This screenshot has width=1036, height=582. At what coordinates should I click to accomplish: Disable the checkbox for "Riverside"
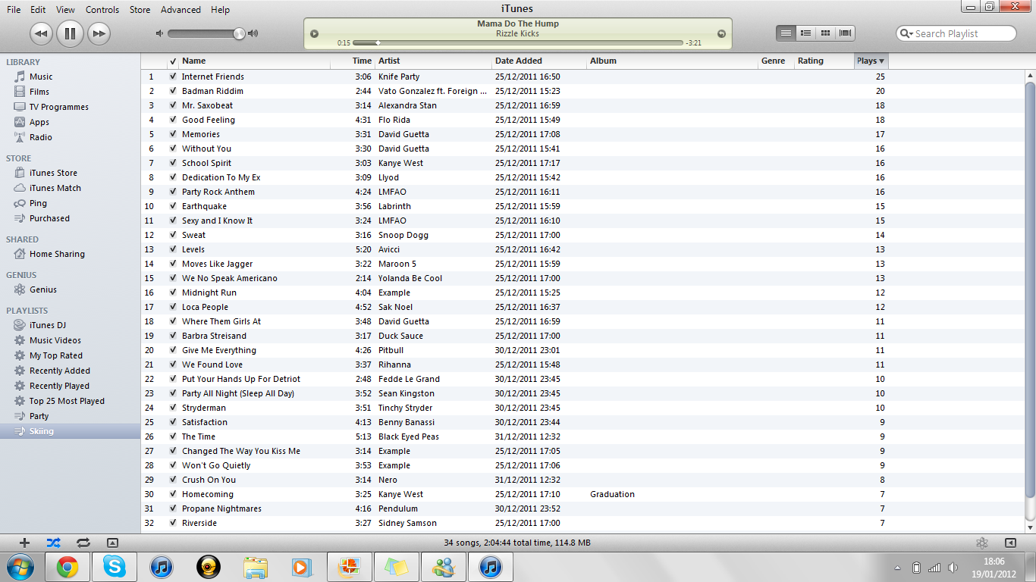[x=173, y=523]
